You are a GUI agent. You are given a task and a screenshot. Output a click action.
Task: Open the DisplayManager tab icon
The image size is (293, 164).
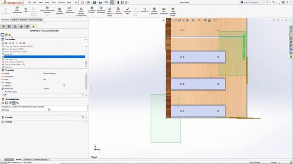coord(27,26)
